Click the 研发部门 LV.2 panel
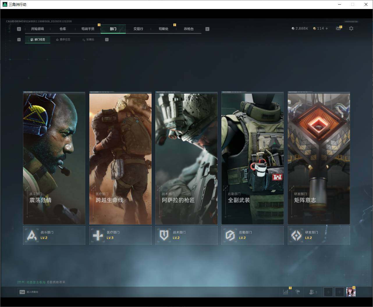Viewport: 373px width, 307px height. 319,235
